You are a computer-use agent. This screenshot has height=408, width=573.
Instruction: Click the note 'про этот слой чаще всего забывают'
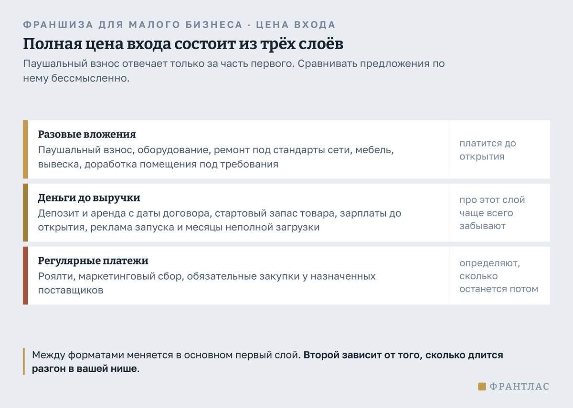(x=492, y=213)
